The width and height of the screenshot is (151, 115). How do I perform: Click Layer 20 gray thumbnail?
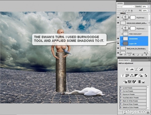tap(126, 44)
